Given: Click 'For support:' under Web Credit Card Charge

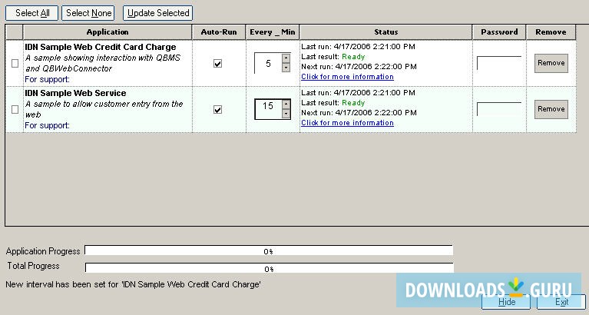Looking at the screenshot, I should (x=48, y=79).
